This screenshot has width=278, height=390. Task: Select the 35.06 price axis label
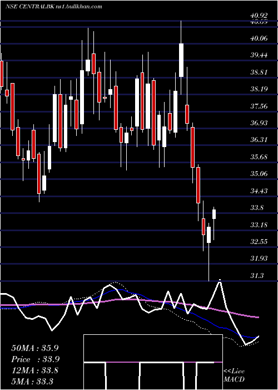pos(259,174)
